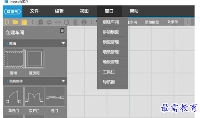This screenshot has width=200, height=118.
Task: Close the 创建车间 side panel
Action: pyautogui.click(x=62, y=31)
